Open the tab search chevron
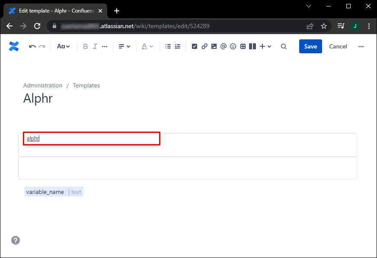This screenshot has width=377, height=258. [309, 6]
